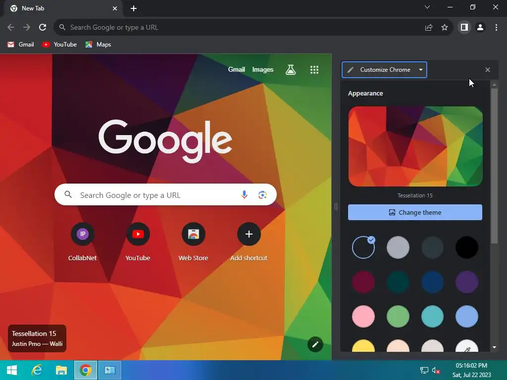
Task: Select the light green color swatch
Action: click(x=398, y=316)
